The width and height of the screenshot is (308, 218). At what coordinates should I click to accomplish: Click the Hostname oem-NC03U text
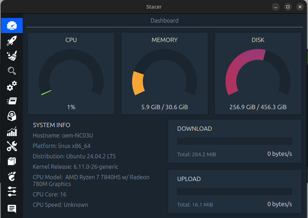pos(63,135)
